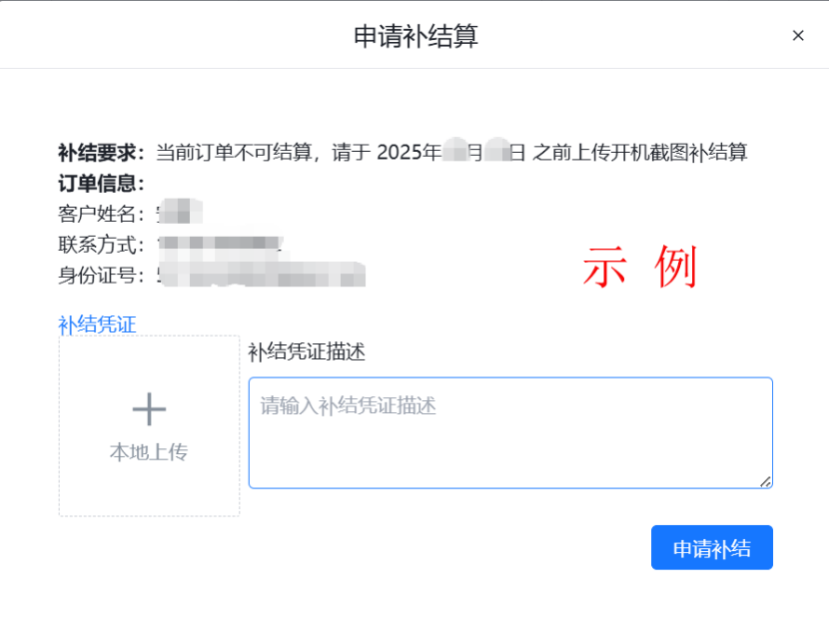
Task: Click the red 示例 watermark text
Action: (x=639, y=268)
